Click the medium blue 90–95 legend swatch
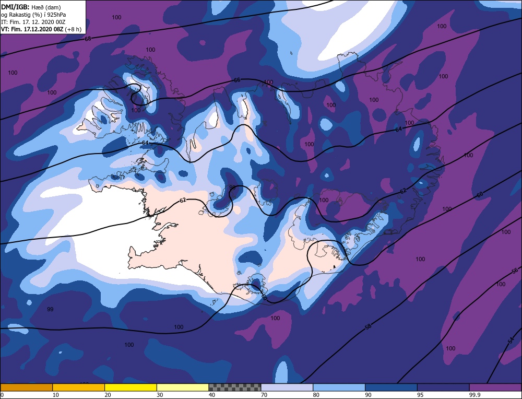The height and width of the screenshot is (399, 522). (x=391, y=388)
